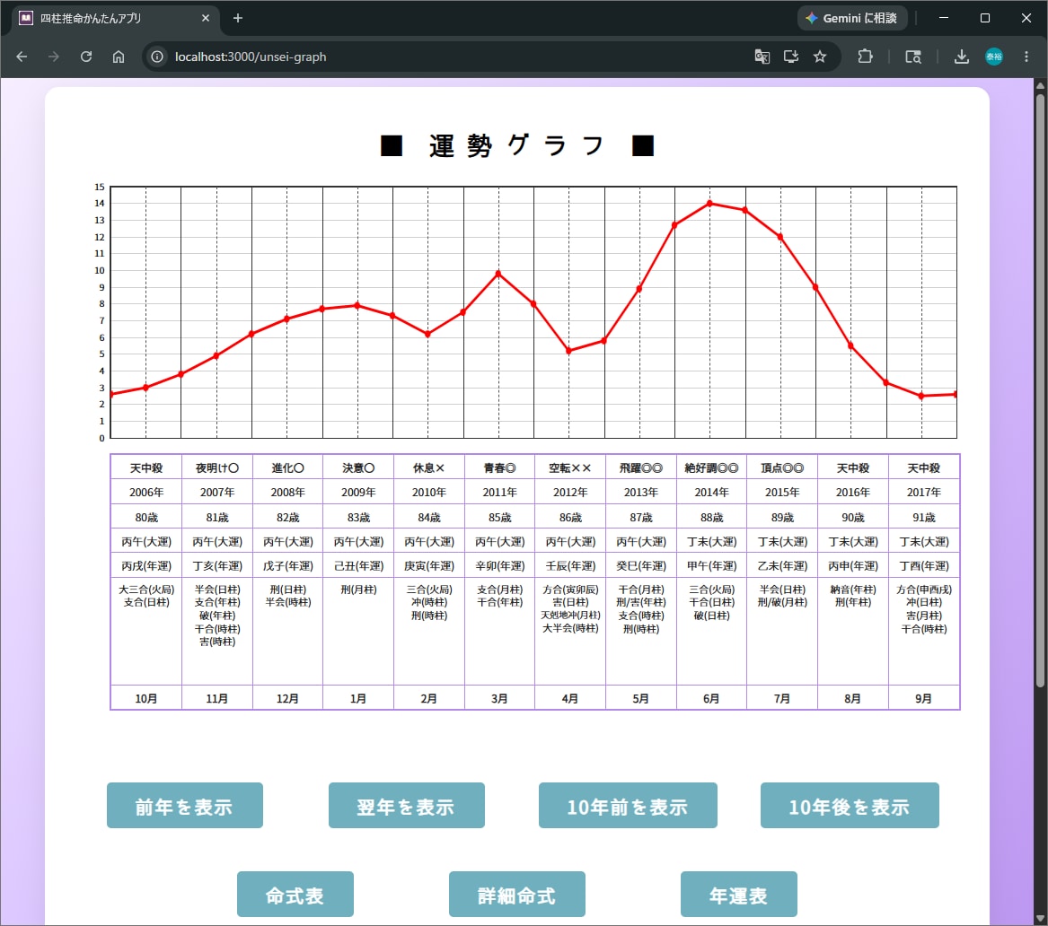1048x926 pixels.
Task: Click the 決意〇 header cell
Action: 358,468
